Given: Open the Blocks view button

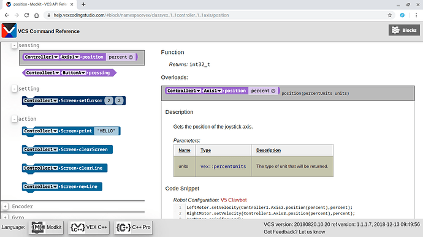Looking at the screenshot, I should [x=404, y=30].
